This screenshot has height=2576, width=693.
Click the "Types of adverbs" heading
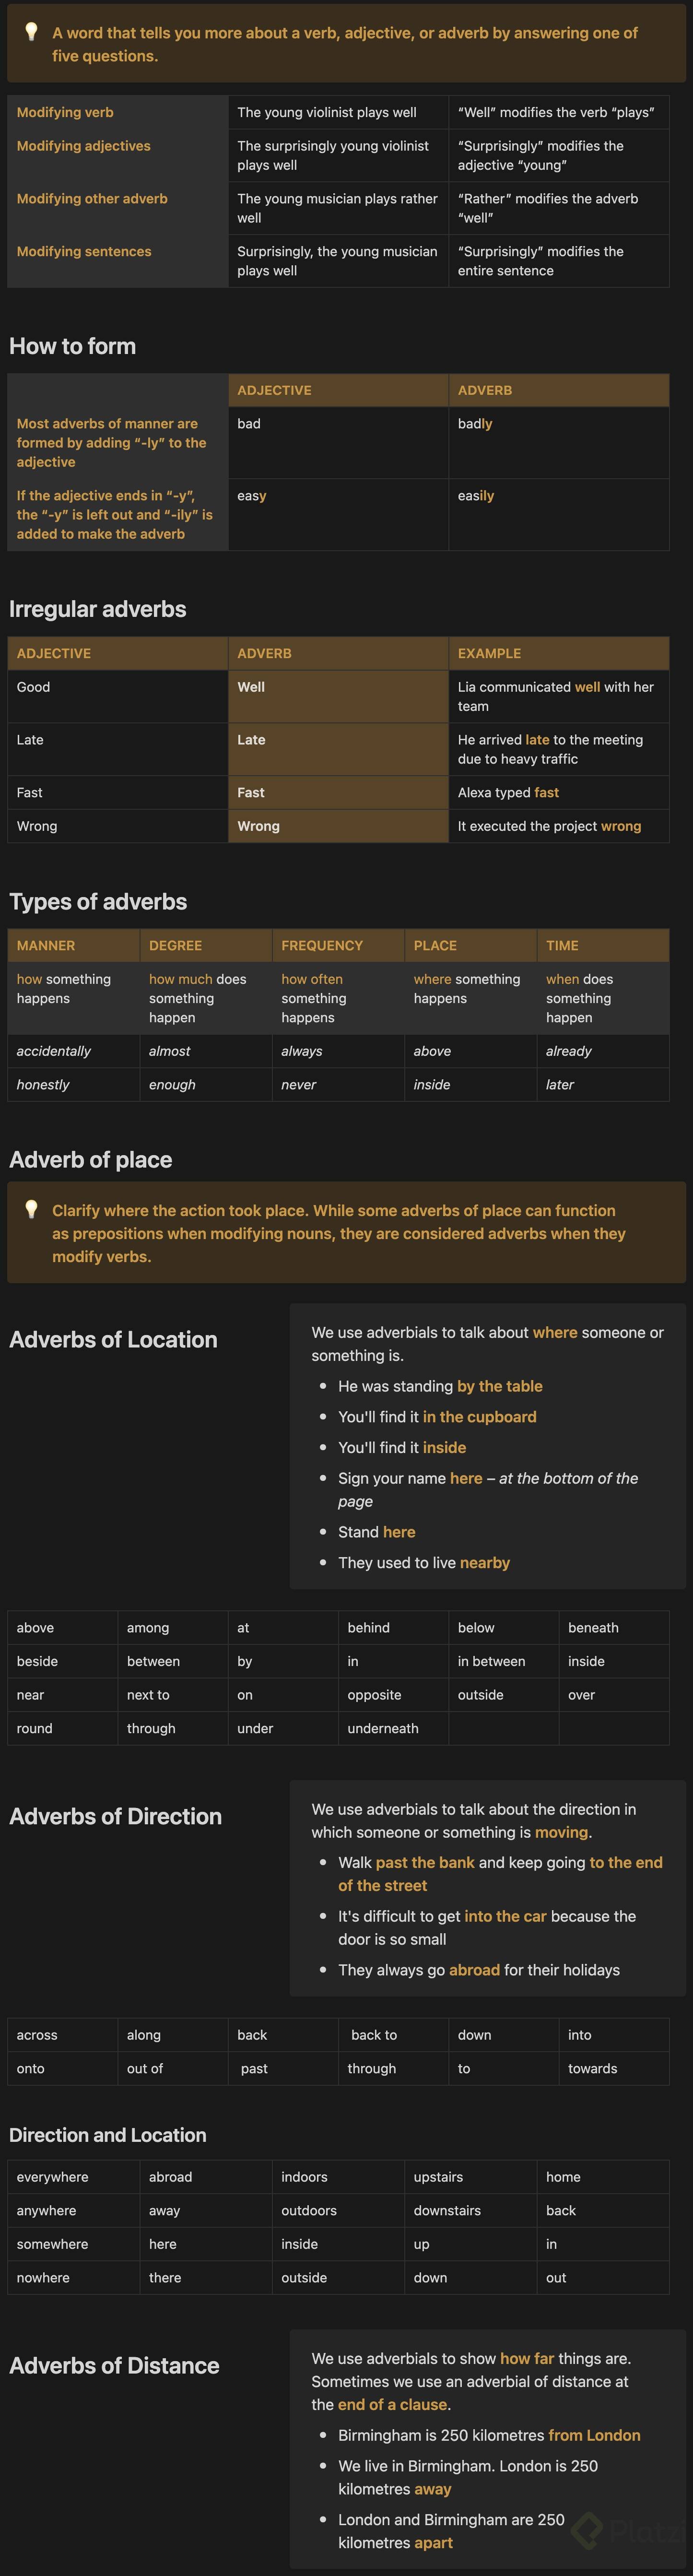click(98, 901)
